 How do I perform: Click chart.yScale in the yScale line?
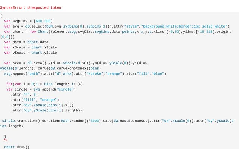(44, 53)
